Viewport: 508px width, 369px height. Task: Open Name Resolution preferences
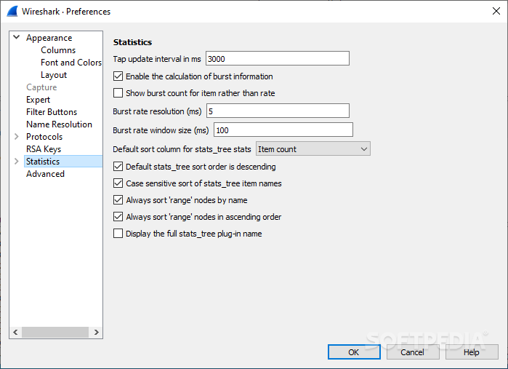click(x=59, y=124)
